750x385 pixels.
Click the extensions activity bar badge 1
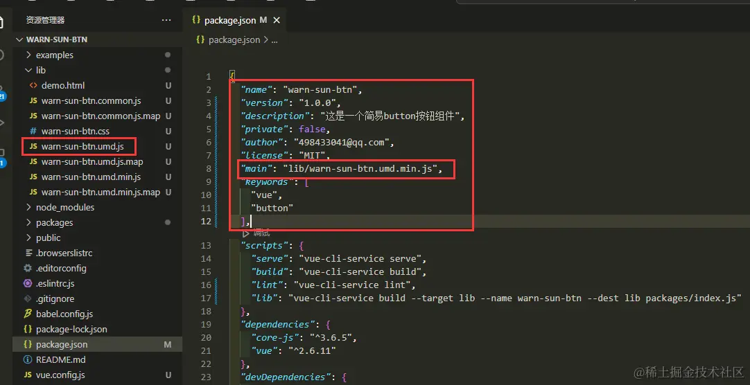tap(2, 163)
